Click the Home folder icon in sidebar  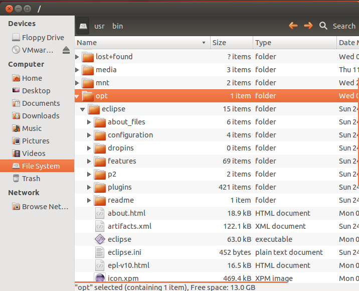pos(16,78)
